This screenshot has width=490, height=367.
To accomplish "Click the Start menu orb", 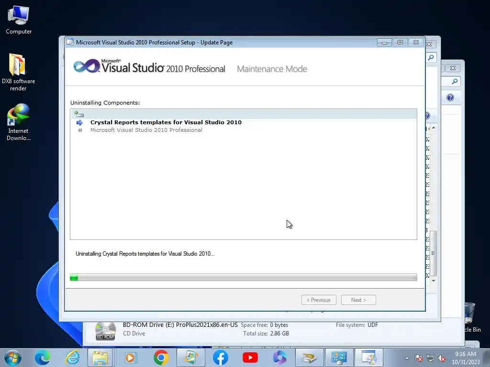I will [13, 357].
